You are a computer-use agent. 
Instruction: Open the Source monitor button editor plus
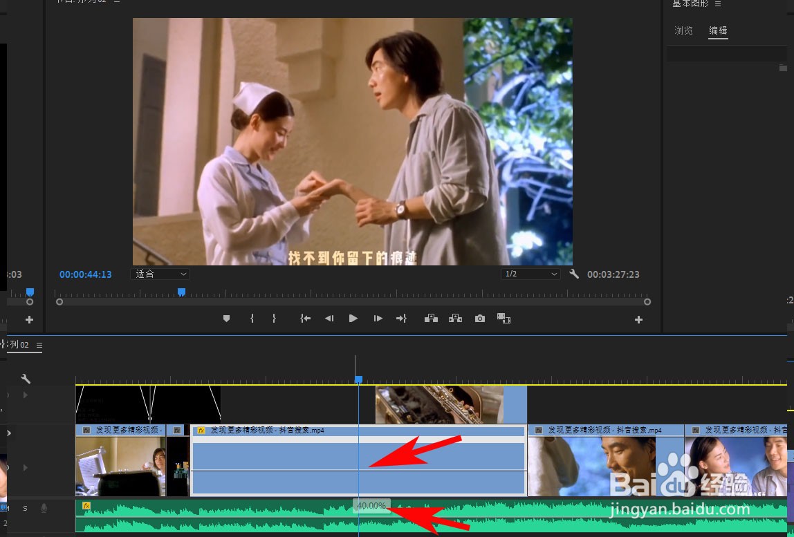coord(29,320)
